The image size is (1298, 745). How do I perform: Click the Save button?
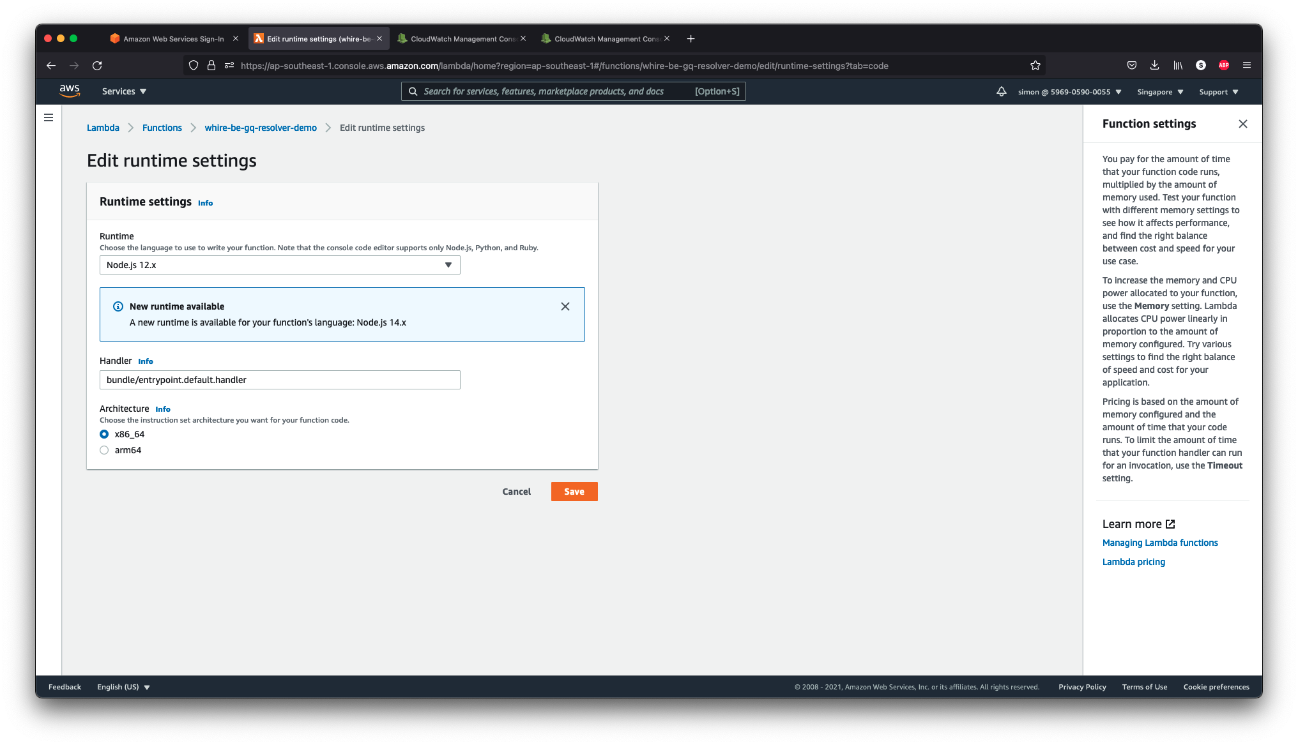tap(574, 492)
